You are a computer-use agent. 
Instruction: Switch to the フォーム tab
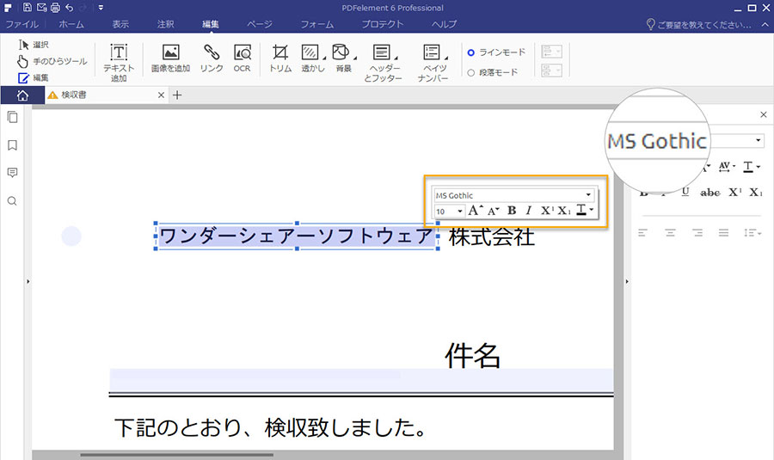(x=316, y=24)
